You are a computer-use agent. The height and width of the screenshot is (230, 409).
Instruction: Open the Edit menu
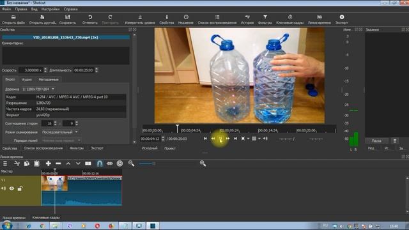tap(21, 9)
